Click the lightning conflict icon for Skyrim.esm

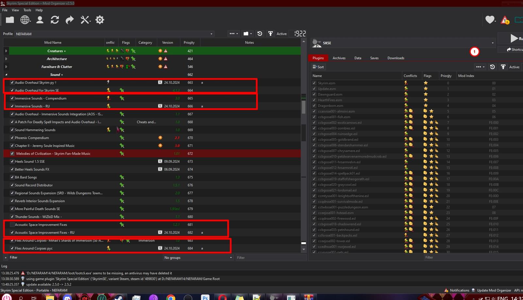point(406,83)
